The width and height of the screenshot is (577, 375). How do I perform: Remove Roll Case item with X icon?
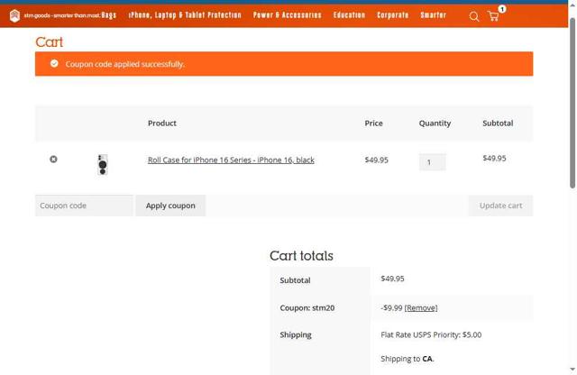(x=53, y=159)
